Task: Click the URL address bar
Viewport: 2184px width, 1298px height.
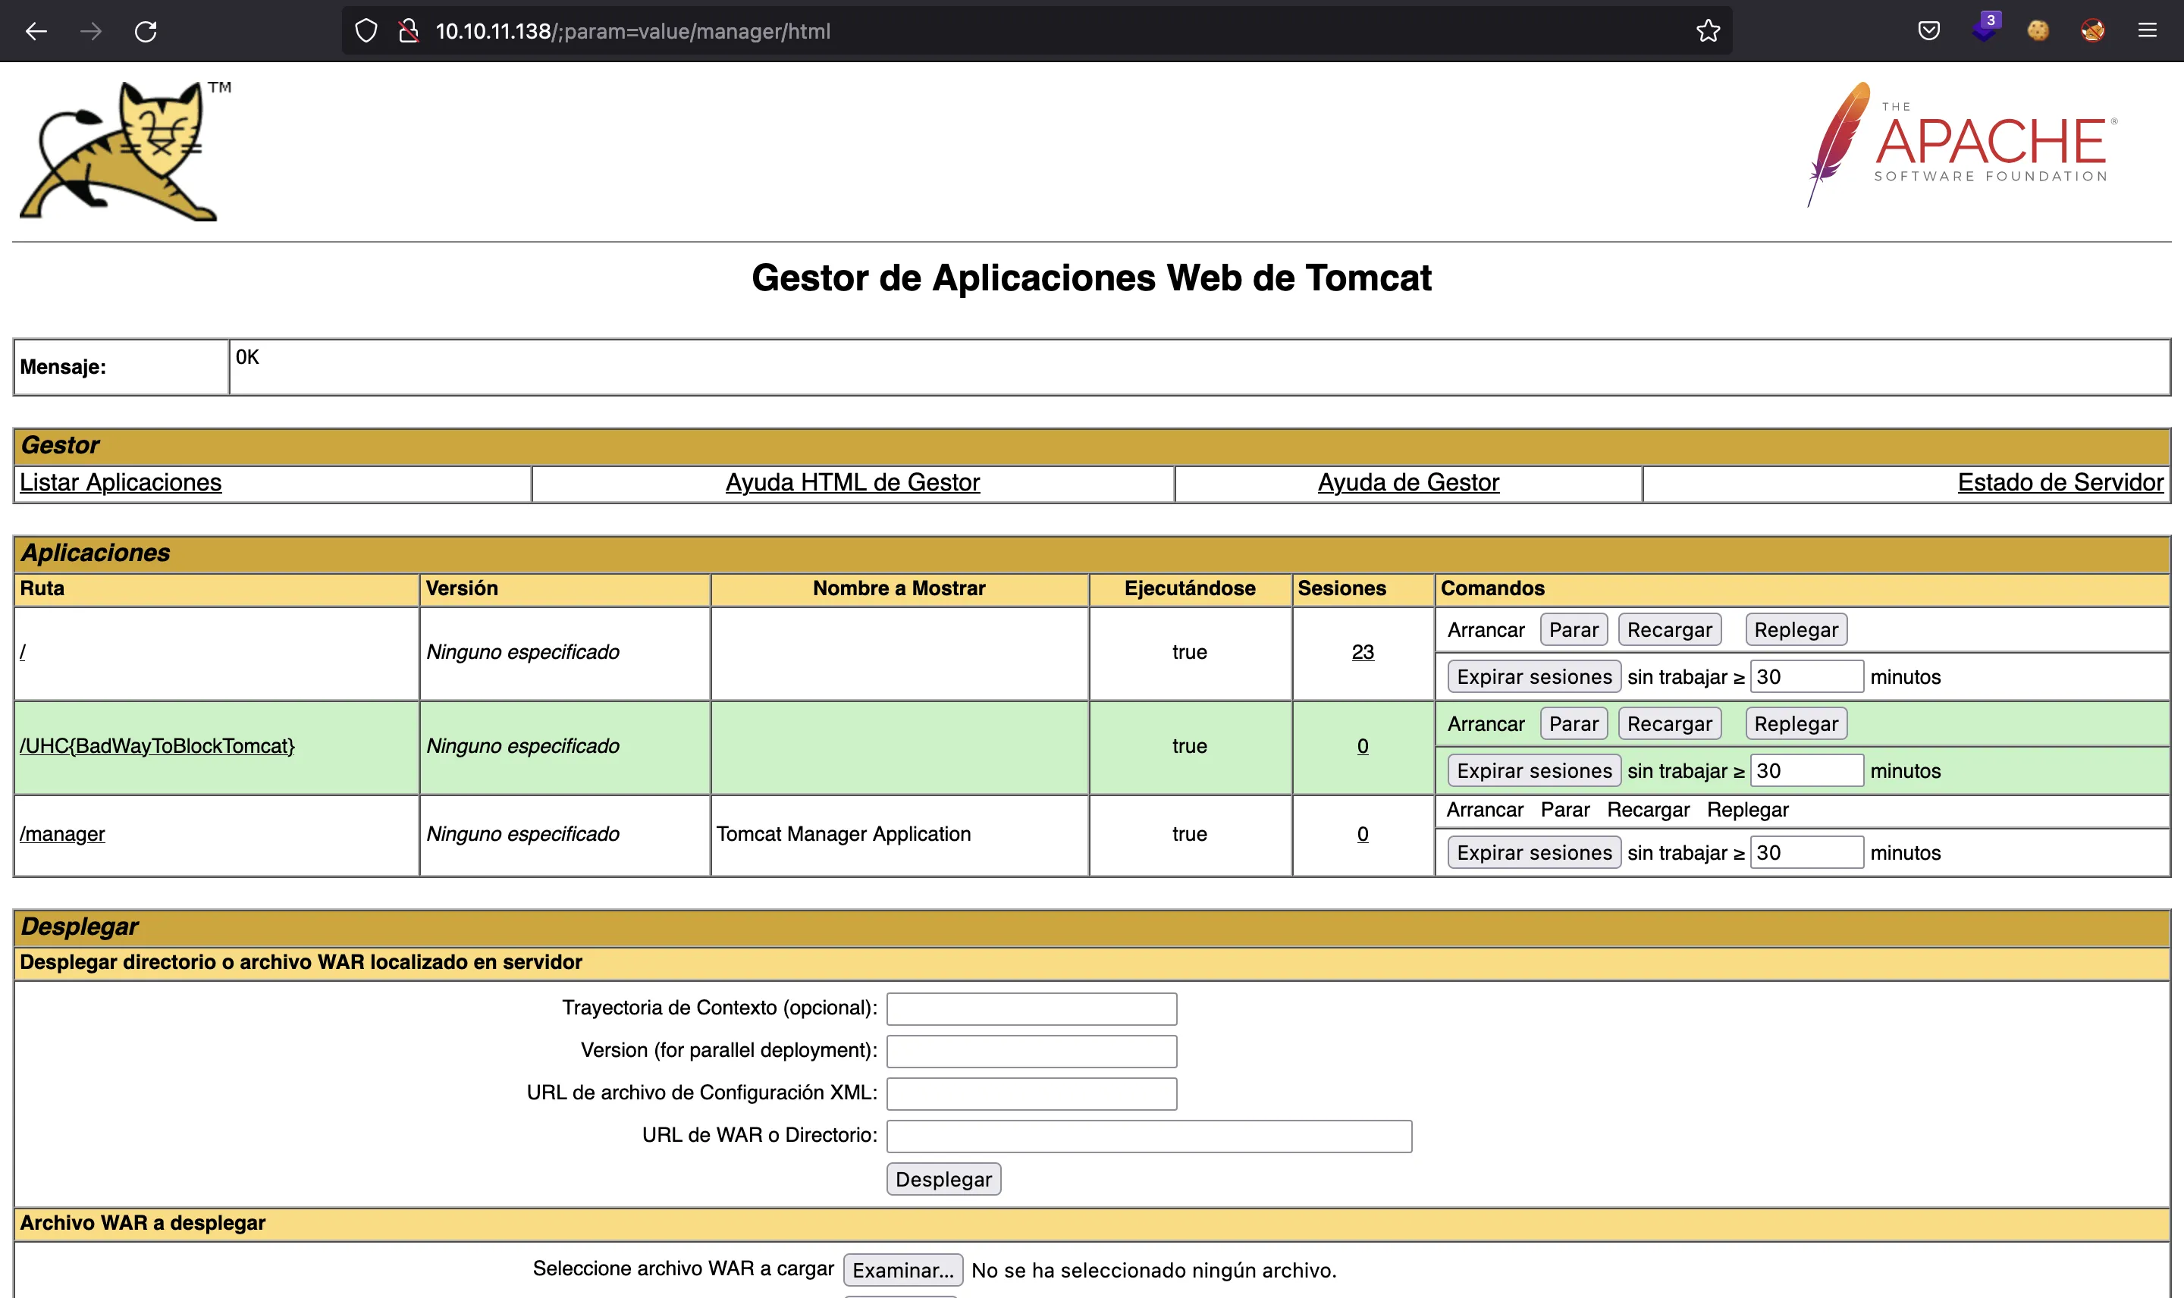Action: point(1037,32)
